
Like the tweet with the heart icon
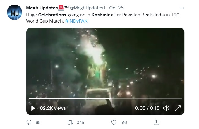click(x=114, y=122)
